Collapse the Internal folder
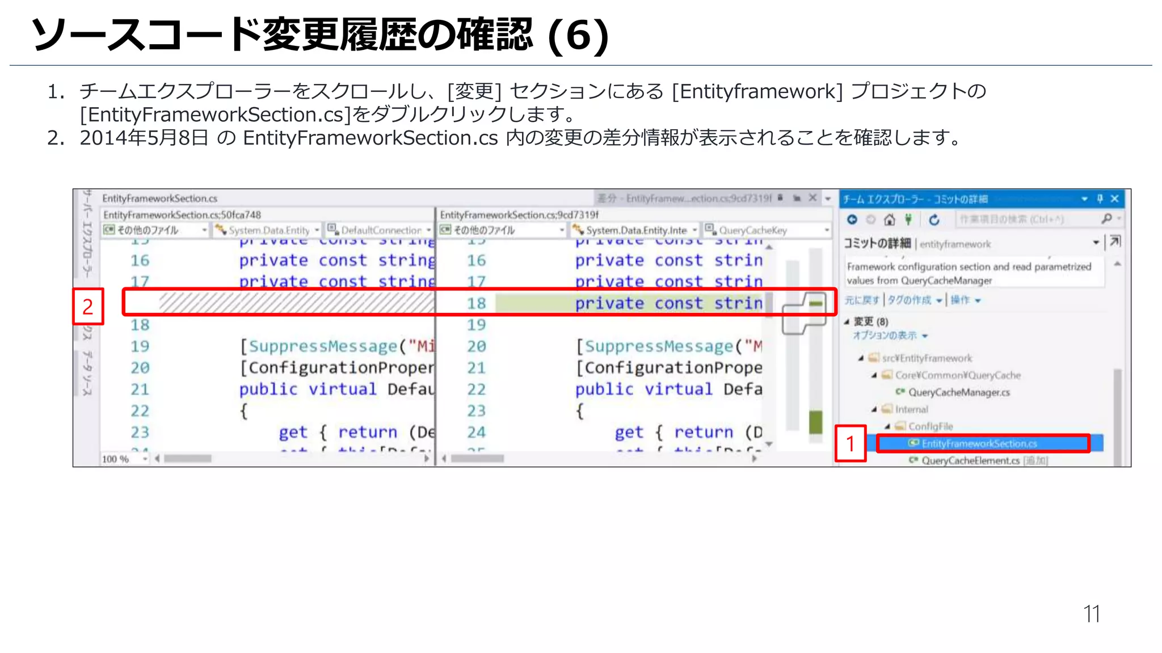The height and width of the screenshot is (653, 1162). [874, 409]
